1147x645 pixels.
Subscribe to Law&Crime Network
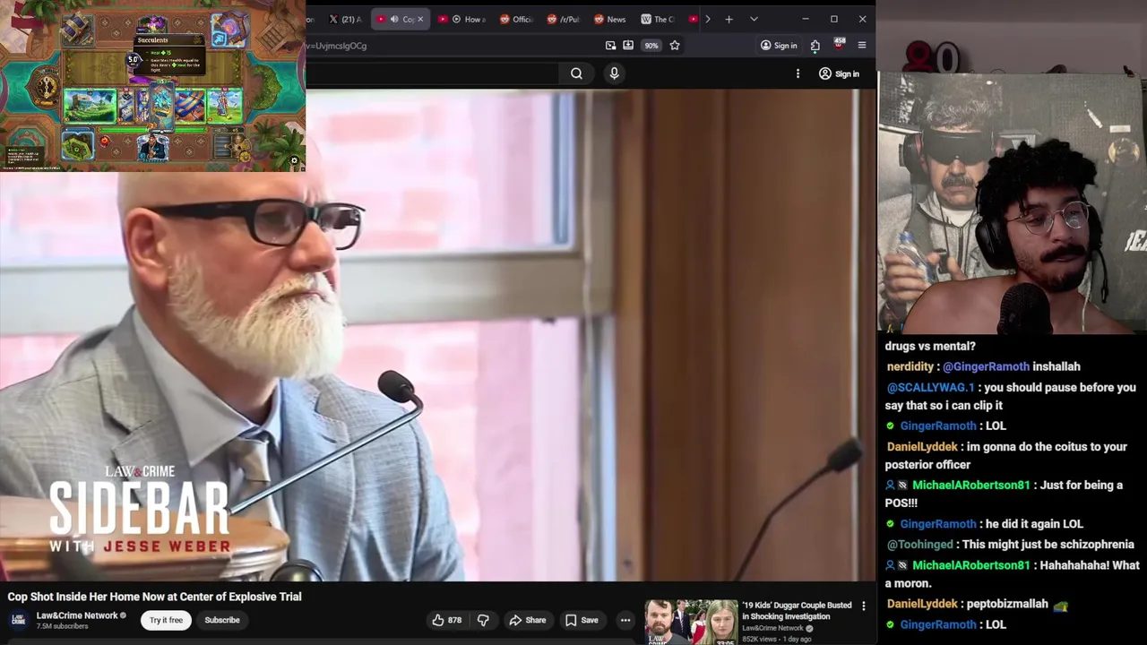click(222, 620)
